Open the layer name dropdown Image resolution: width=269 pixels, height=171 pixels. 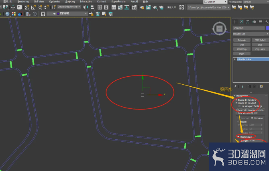(x=67, y=14)
